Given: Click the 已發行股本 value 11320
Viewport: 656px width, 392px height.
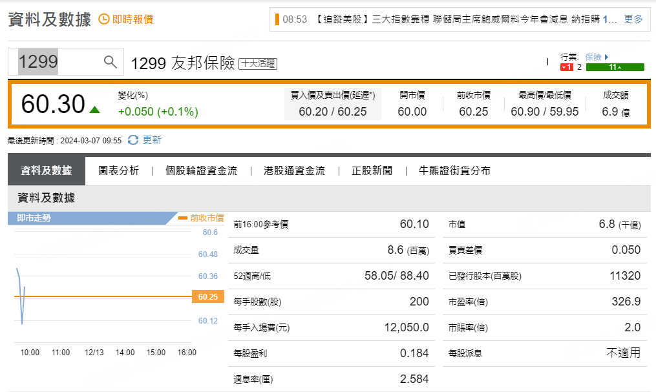Looking at the screenshot, I should click(x=625, y=276).
